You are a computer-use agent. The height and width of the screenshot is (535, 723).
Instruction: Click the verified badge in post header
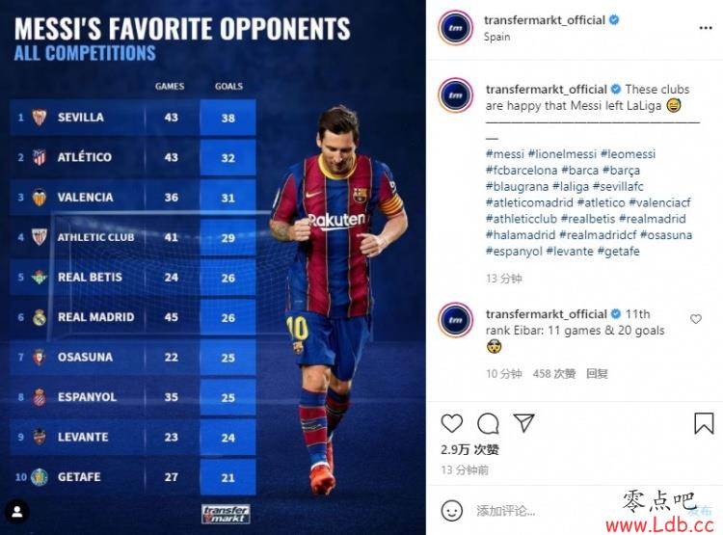tap(614, 20)
